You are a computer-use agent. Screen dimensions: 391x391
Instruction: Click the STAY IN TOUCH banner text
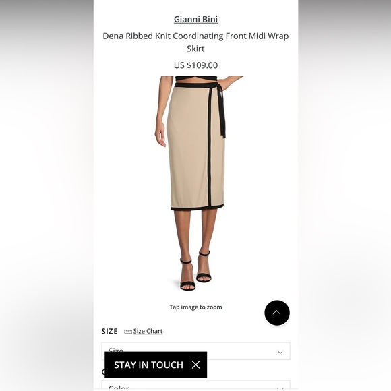point(148,365)
